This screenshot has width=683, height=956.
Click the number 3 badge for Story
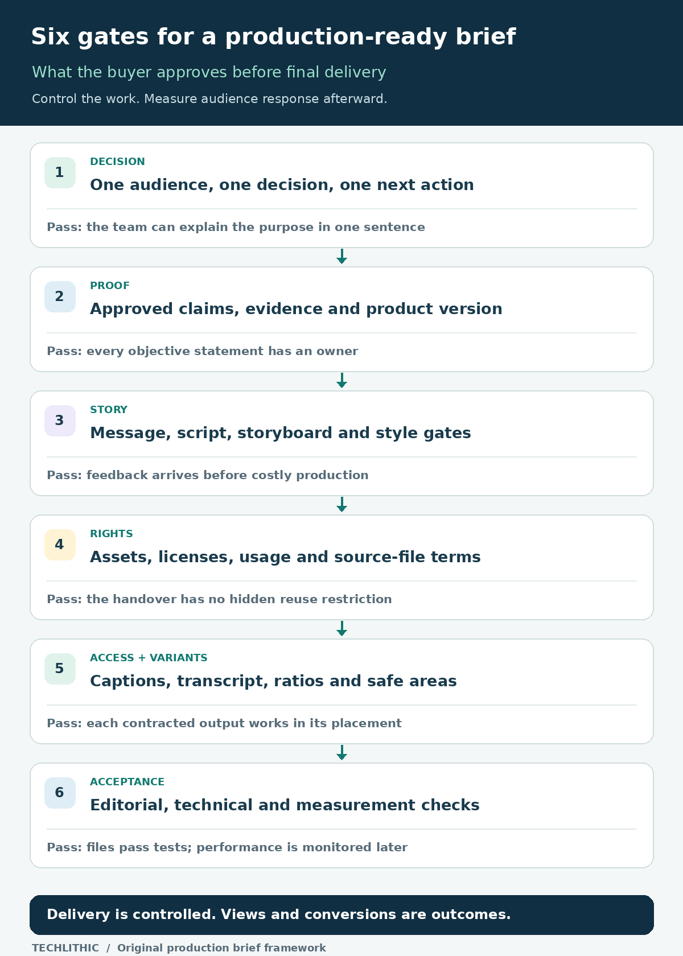[60, 421]
